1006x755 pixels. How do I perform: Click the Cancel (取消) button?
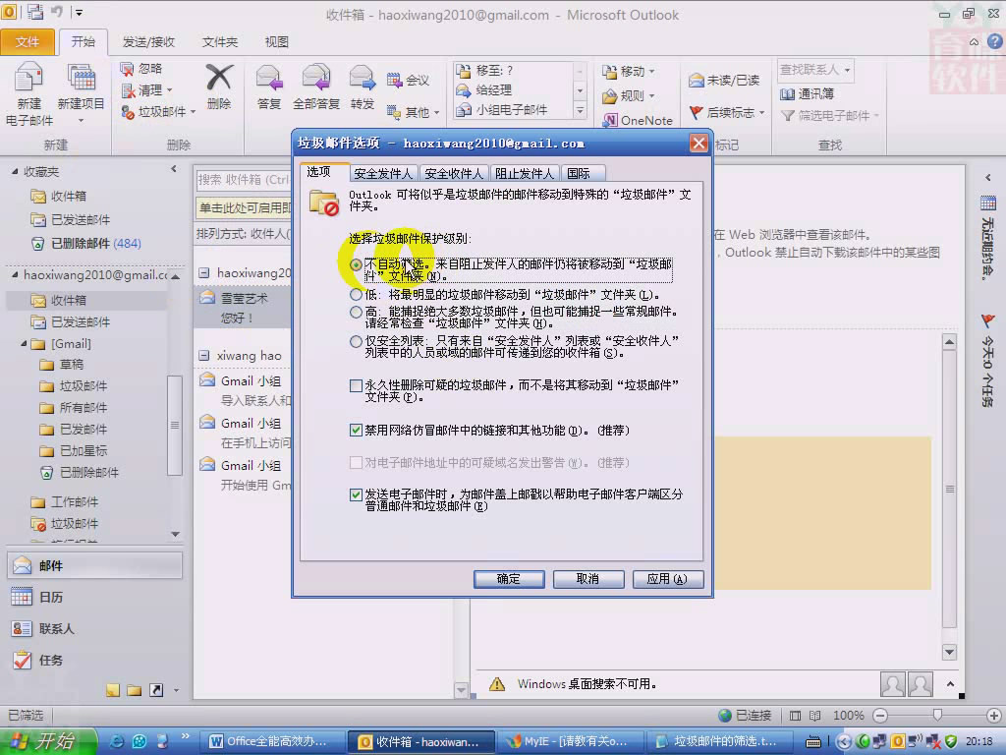pos(587,579)
